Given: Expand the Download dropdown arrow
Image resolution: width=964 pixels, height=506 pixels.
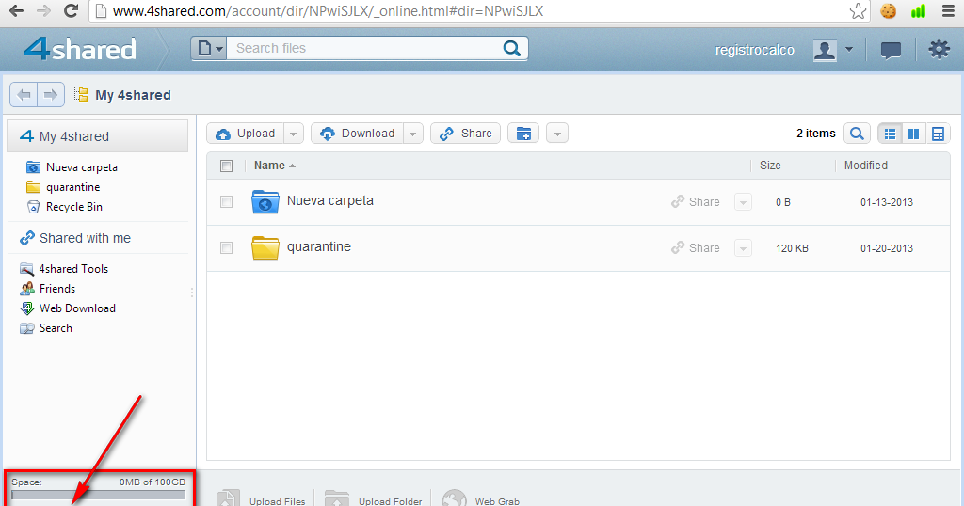Looking at the screenshot, I should point(413,134).
